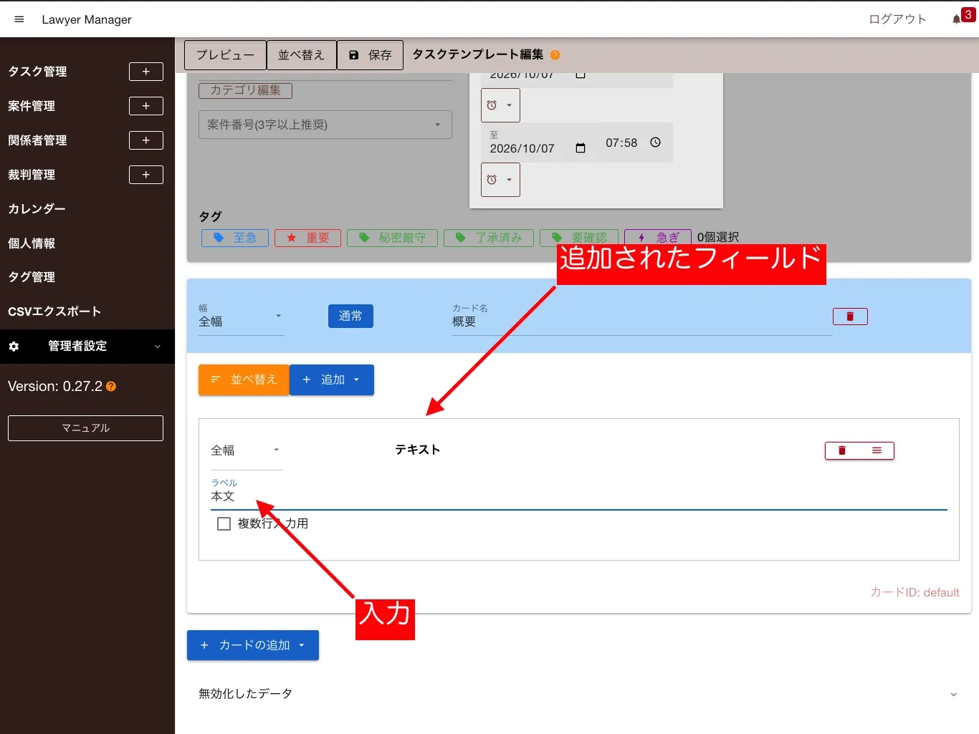The image size is (979, 734).
Task: Open date picker for 至 date
Action: point(581,148)
